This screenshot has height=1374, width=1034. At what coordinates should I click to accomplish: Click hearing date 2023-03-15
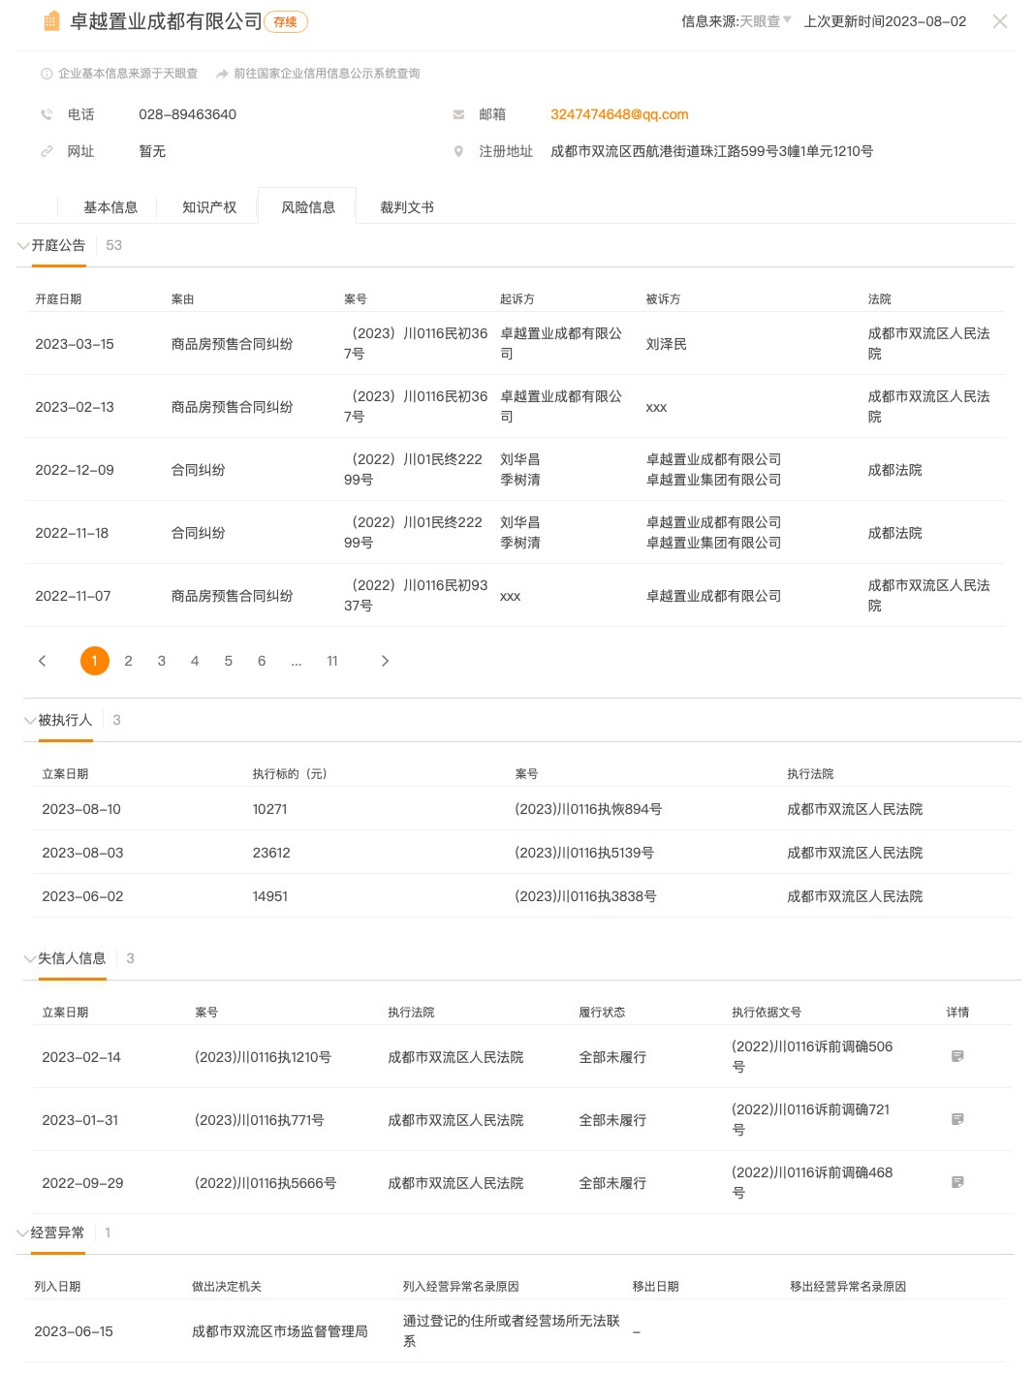75,344
